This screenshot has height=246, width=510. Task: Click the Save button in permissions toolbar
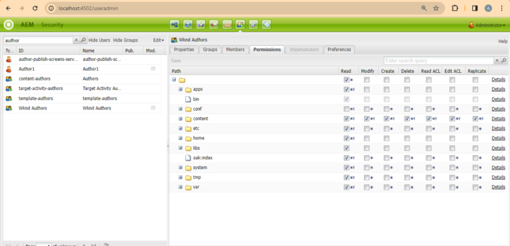coord(175,61)
